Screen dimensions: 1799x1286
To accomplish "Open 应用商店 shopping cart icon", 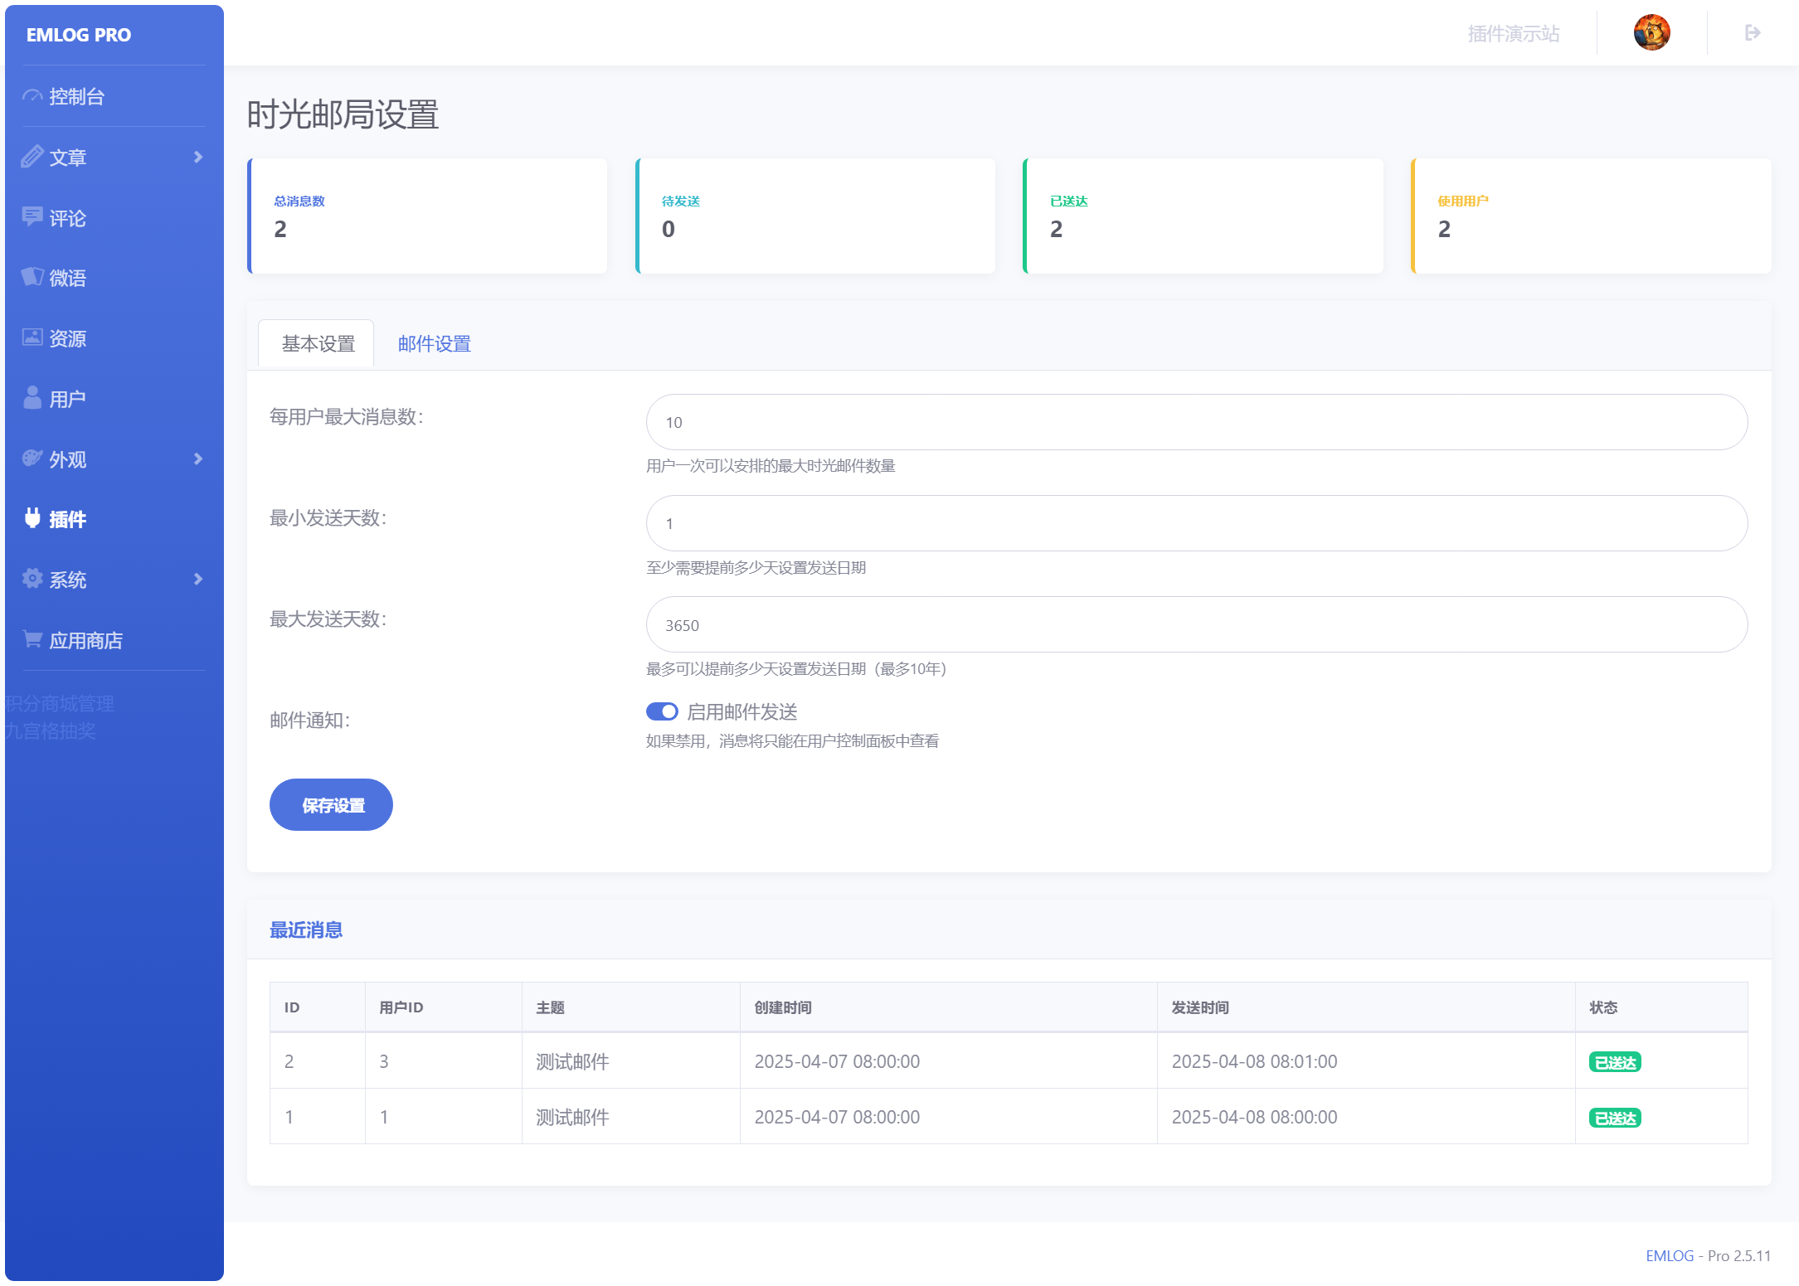I will [x=32, y=639].
